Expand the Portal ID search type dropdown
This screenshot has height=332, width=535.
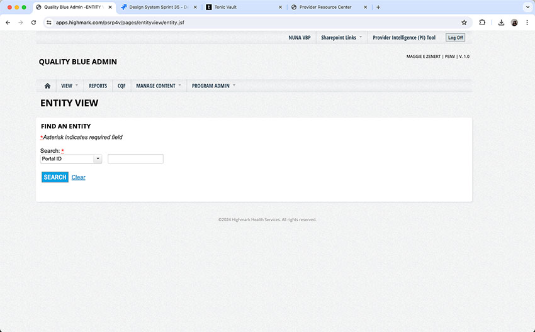pyautogui.click(x=98, y=159)
